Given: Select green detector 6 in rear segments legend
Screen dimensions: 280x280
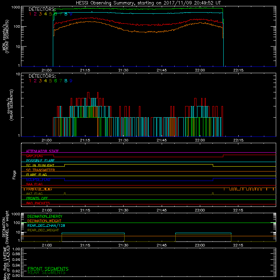Looking at the screenshot, I should pos(56,81).
